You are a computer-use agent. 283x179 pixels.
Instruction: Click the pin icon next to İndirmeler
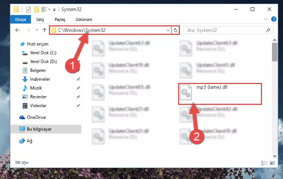pos(78,79)
